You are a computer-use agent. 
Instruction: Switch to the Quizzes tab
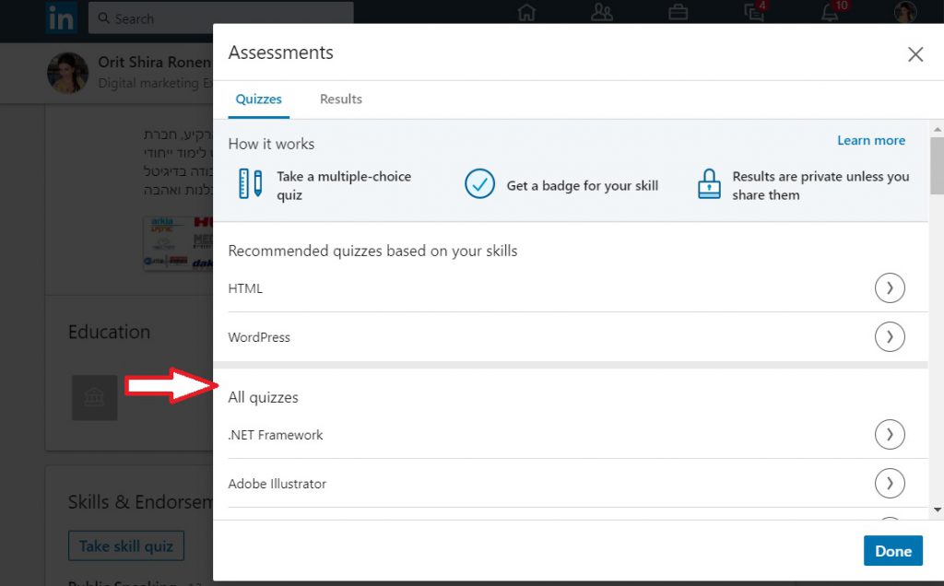coord(258,100)
